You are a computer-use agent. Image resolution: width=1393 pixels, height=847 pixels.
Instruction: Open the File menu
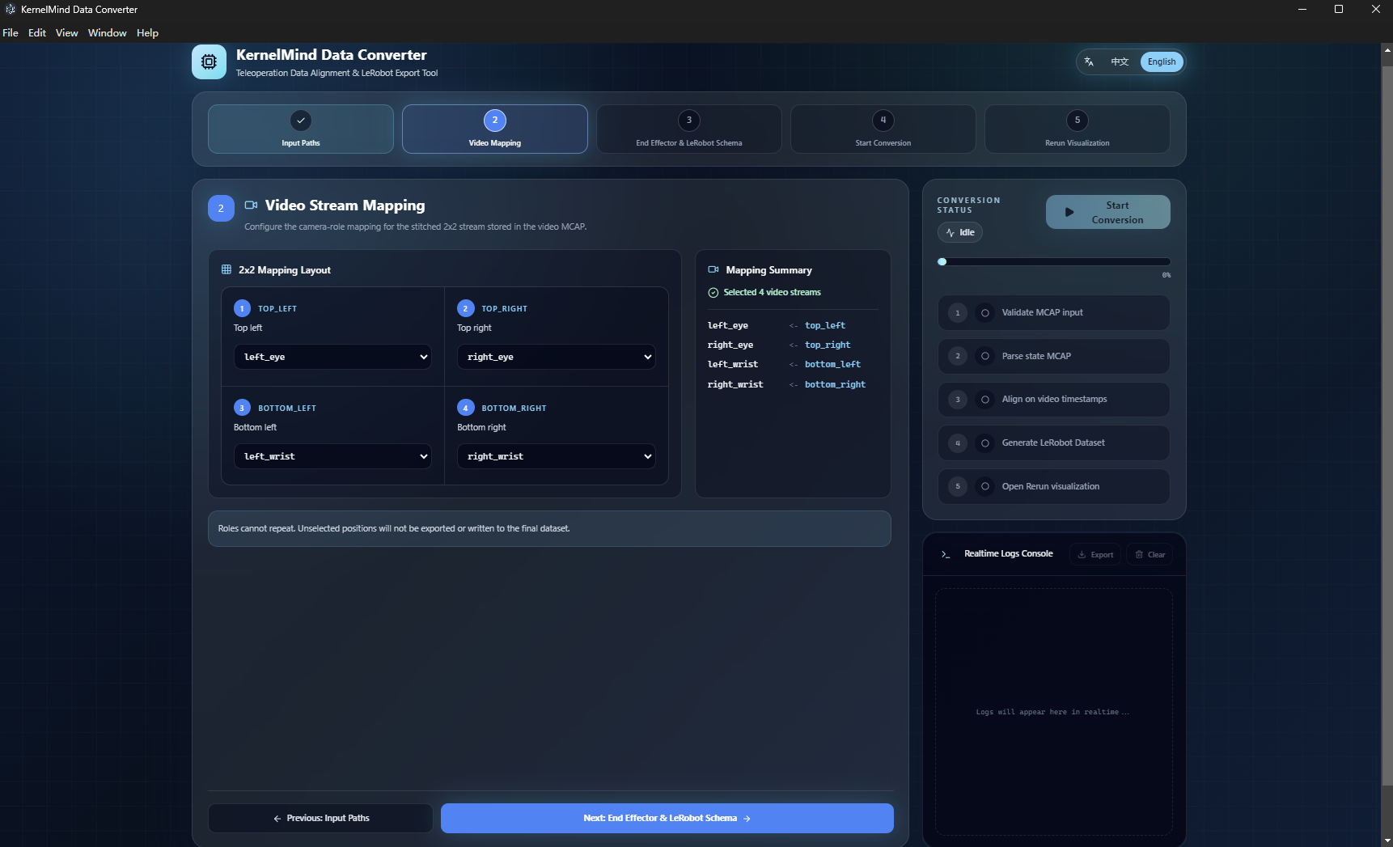[11, 33]
